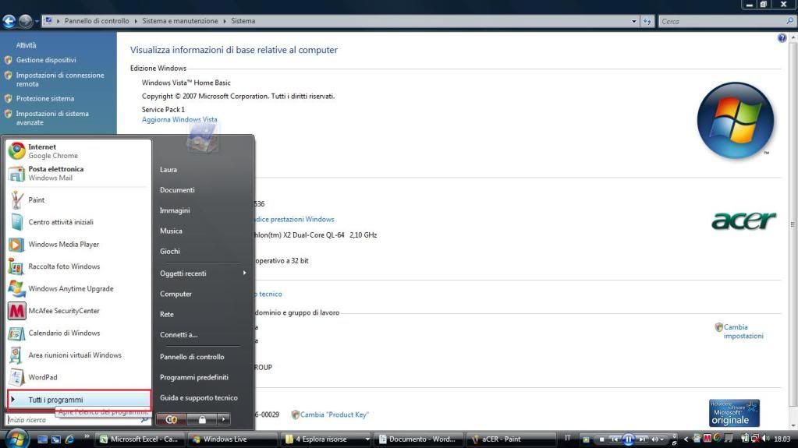Screen dimensions: 798x448
Task: Launch McAfee SecurityCenter
Action: point(78,311)
